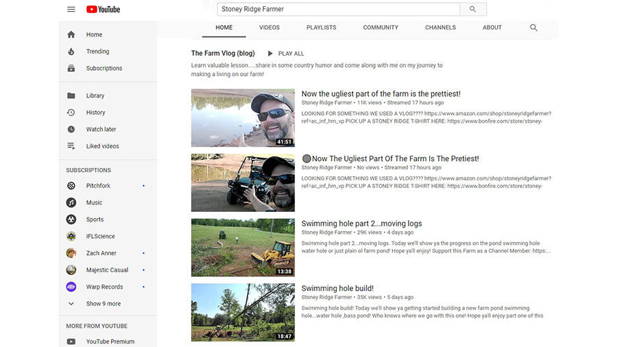Viewport: 617px width, 347px height.
Task: Click the PLAY ALL text button
Action: coord(291,53)
